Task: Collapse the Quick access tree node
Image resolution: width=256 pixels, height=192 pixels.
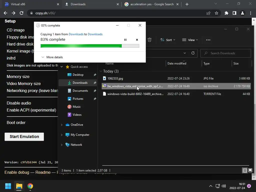Action: (62, 67)
